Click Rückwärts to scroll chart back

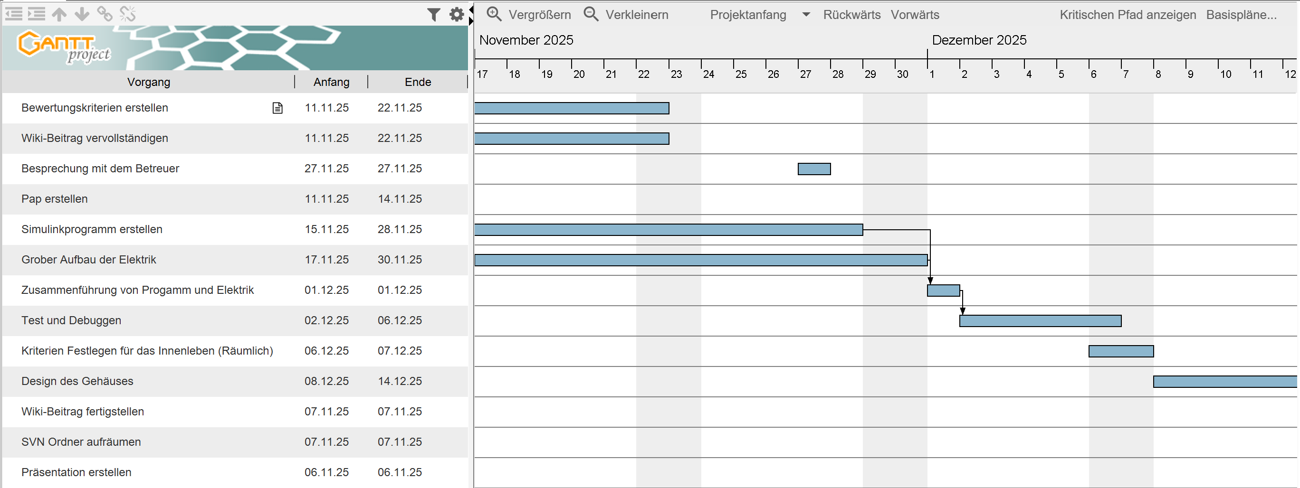coord(851,15)
